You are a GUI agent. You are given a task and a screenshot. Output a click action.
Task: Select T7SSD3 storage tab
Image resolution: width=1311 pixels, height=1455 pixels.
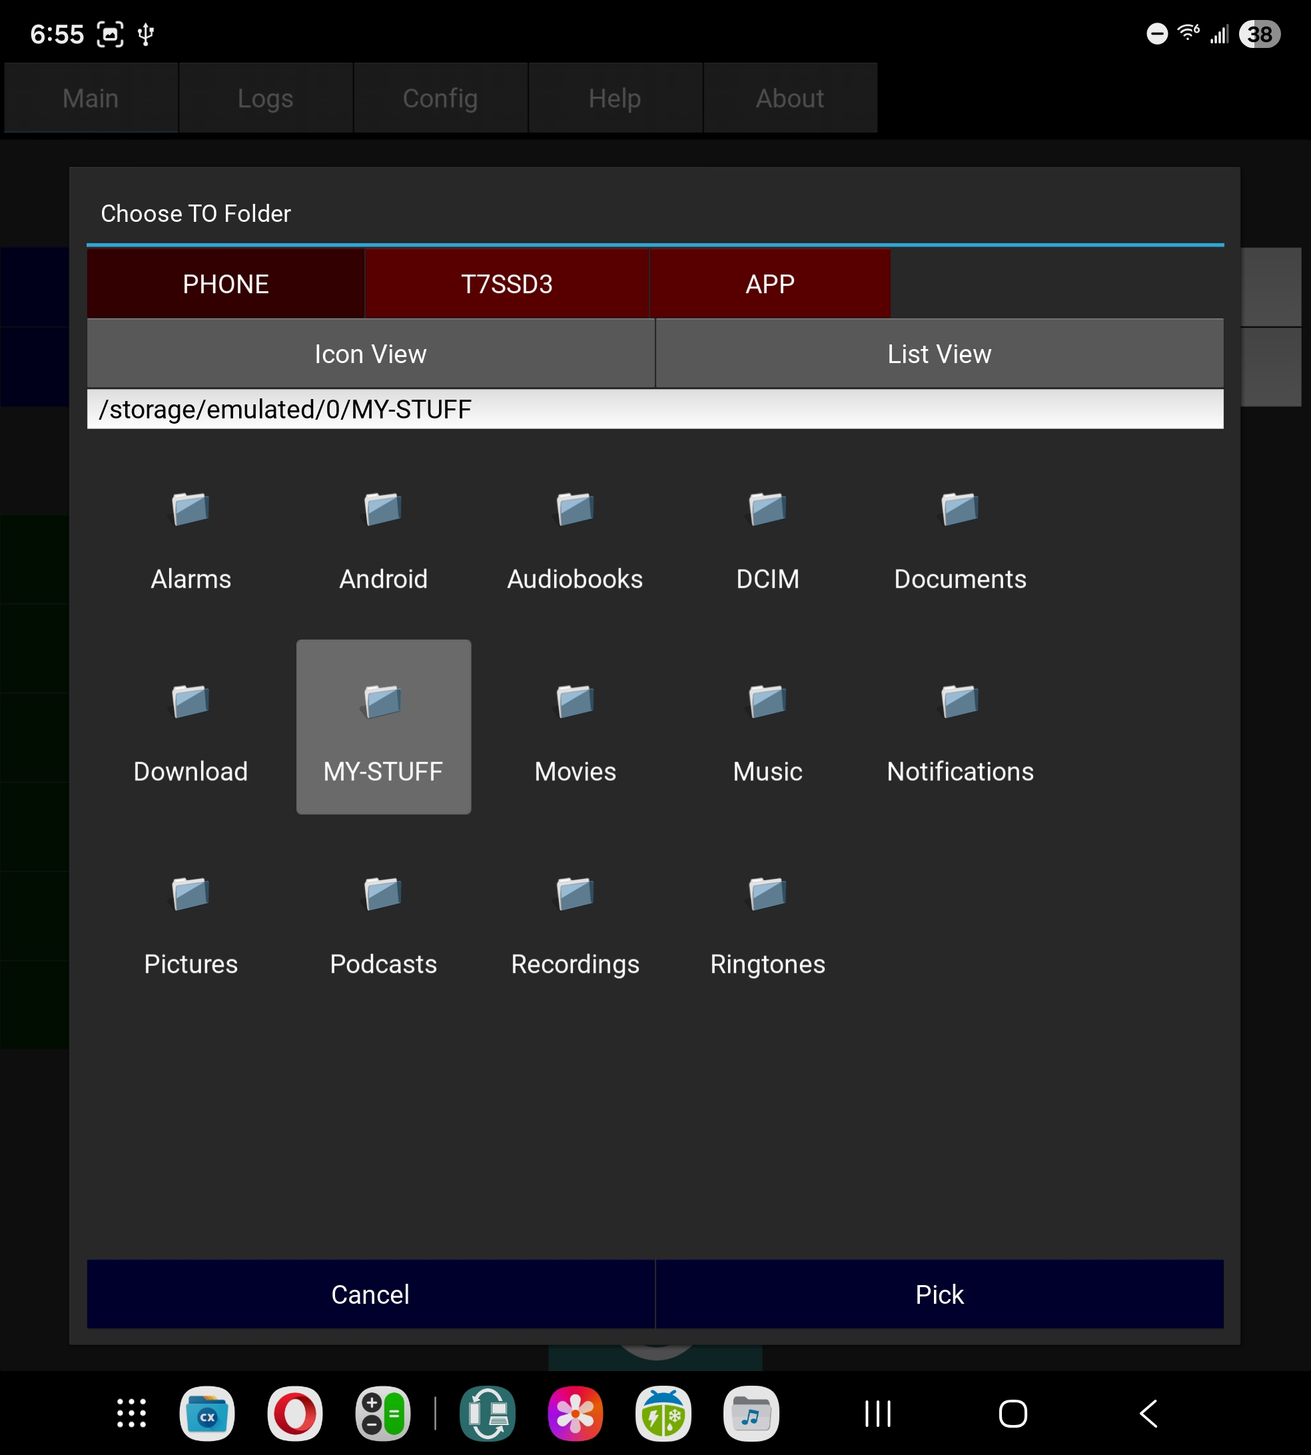pos(506,284)
